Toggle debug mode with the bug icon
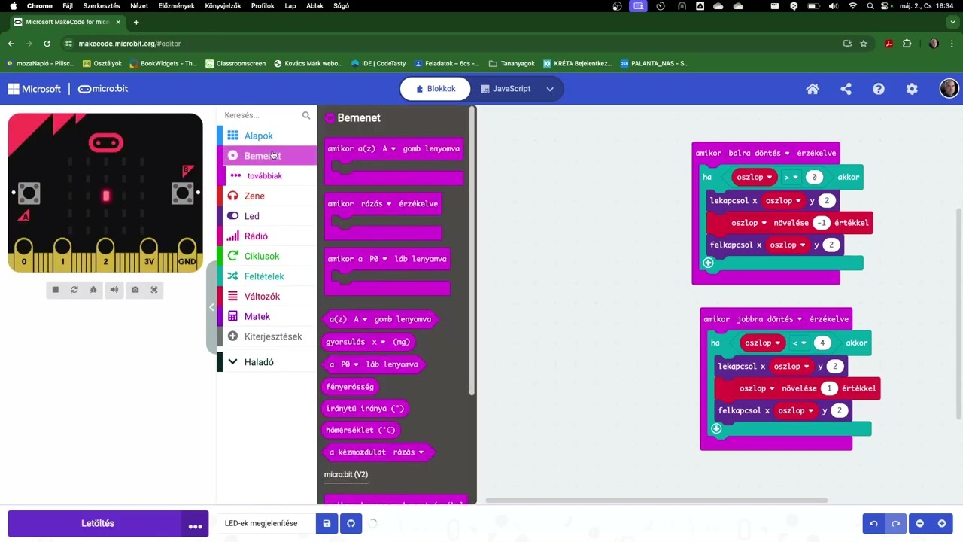 point(94,290)
